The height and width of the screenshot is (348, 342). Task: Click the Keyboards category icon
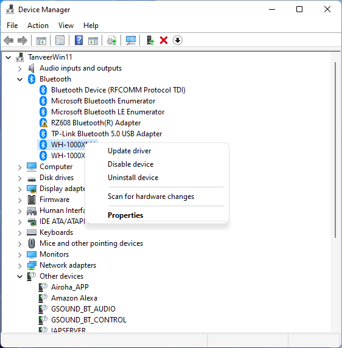point(32,232)
